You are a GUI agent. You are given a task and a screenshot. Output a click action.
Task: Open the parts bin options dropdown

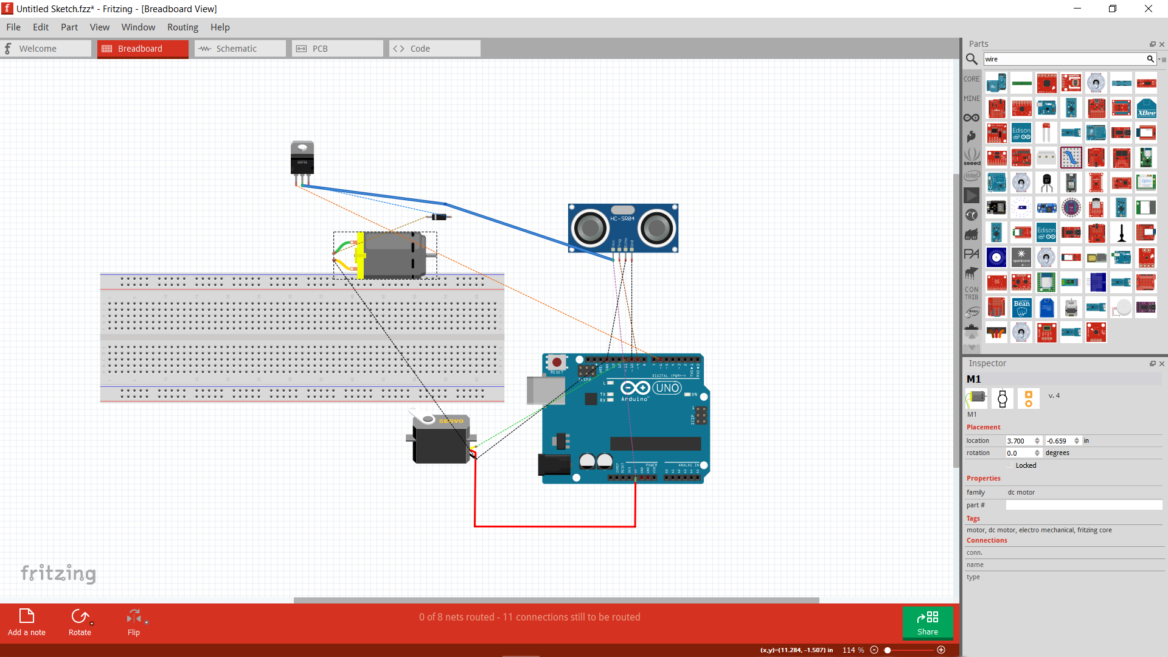[x=1163, y=59]
